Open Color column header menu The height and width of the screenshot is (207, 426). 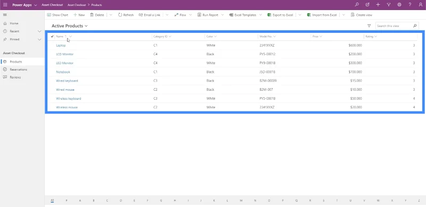[x=211, y=36]
